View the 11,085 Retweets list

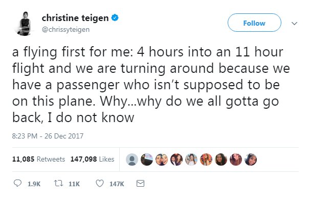[x=38, y=159]
